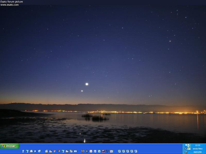Image resolution: width=206 pixels, height=154 pixels.
Task: Click the sexta-feira weekday text
Action: tap(198, 149)
